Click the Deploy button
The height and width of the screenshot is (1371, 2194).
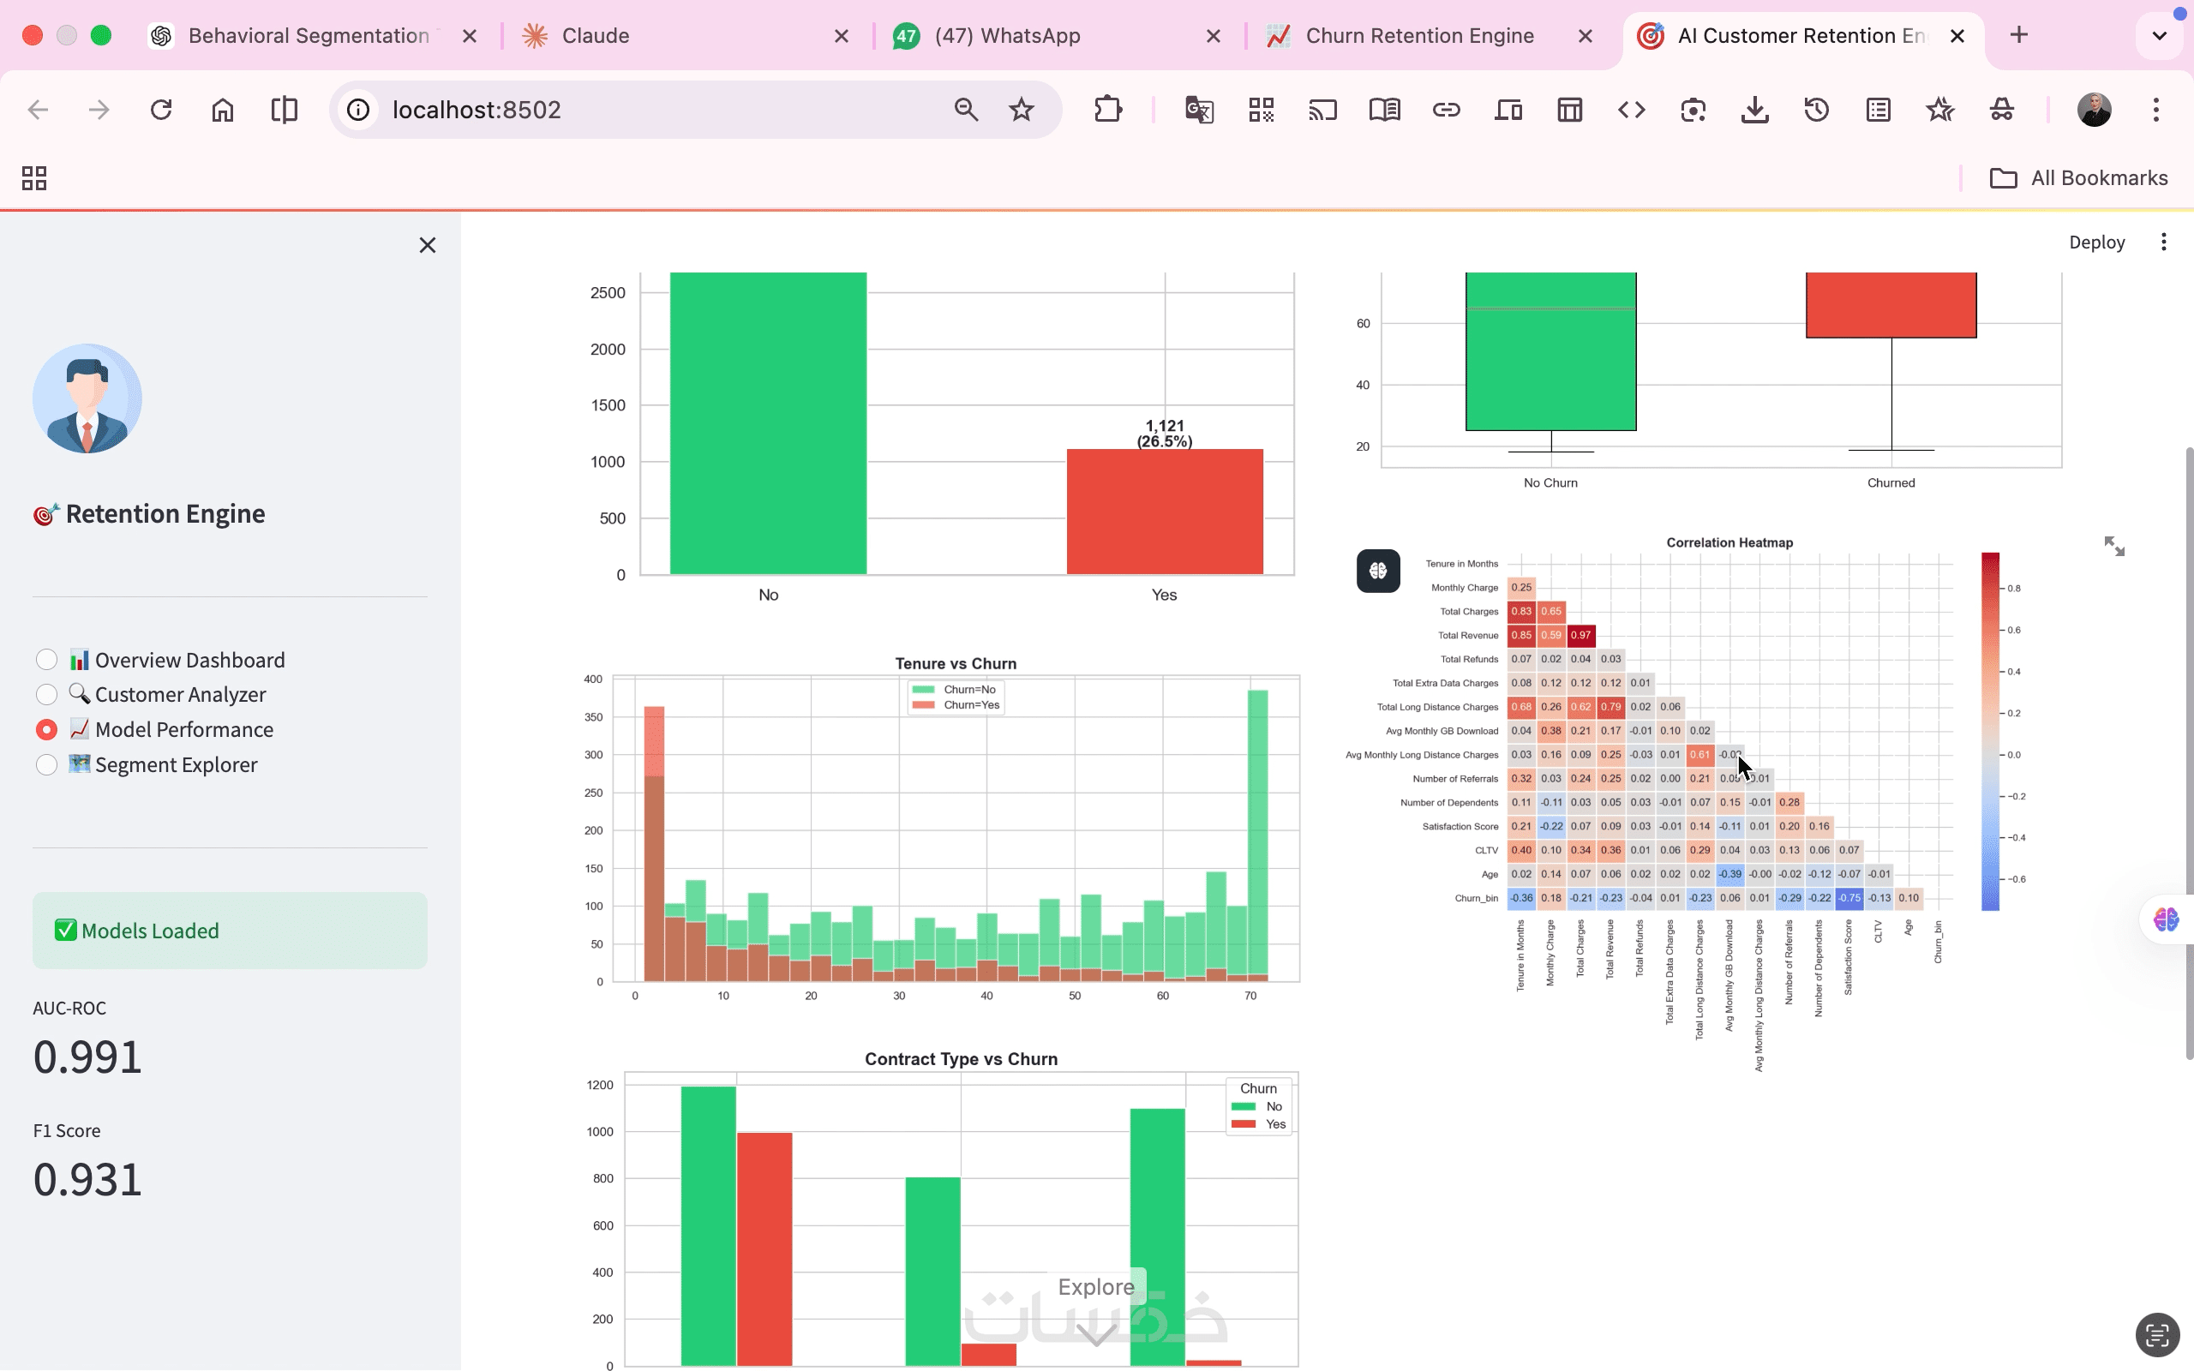[x=2096, y=242]
